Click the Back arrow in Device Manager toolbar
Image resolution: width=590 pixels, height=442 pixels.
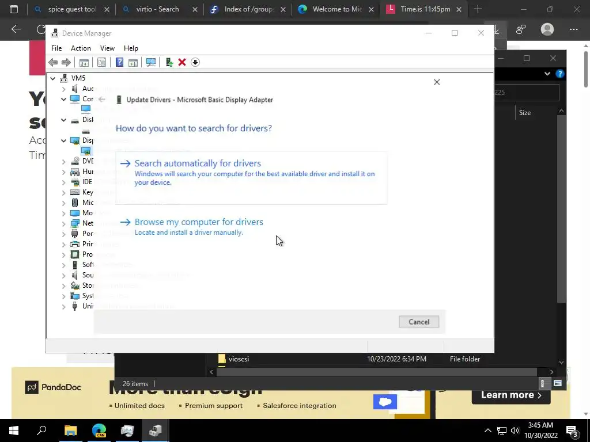pos(53,62)
